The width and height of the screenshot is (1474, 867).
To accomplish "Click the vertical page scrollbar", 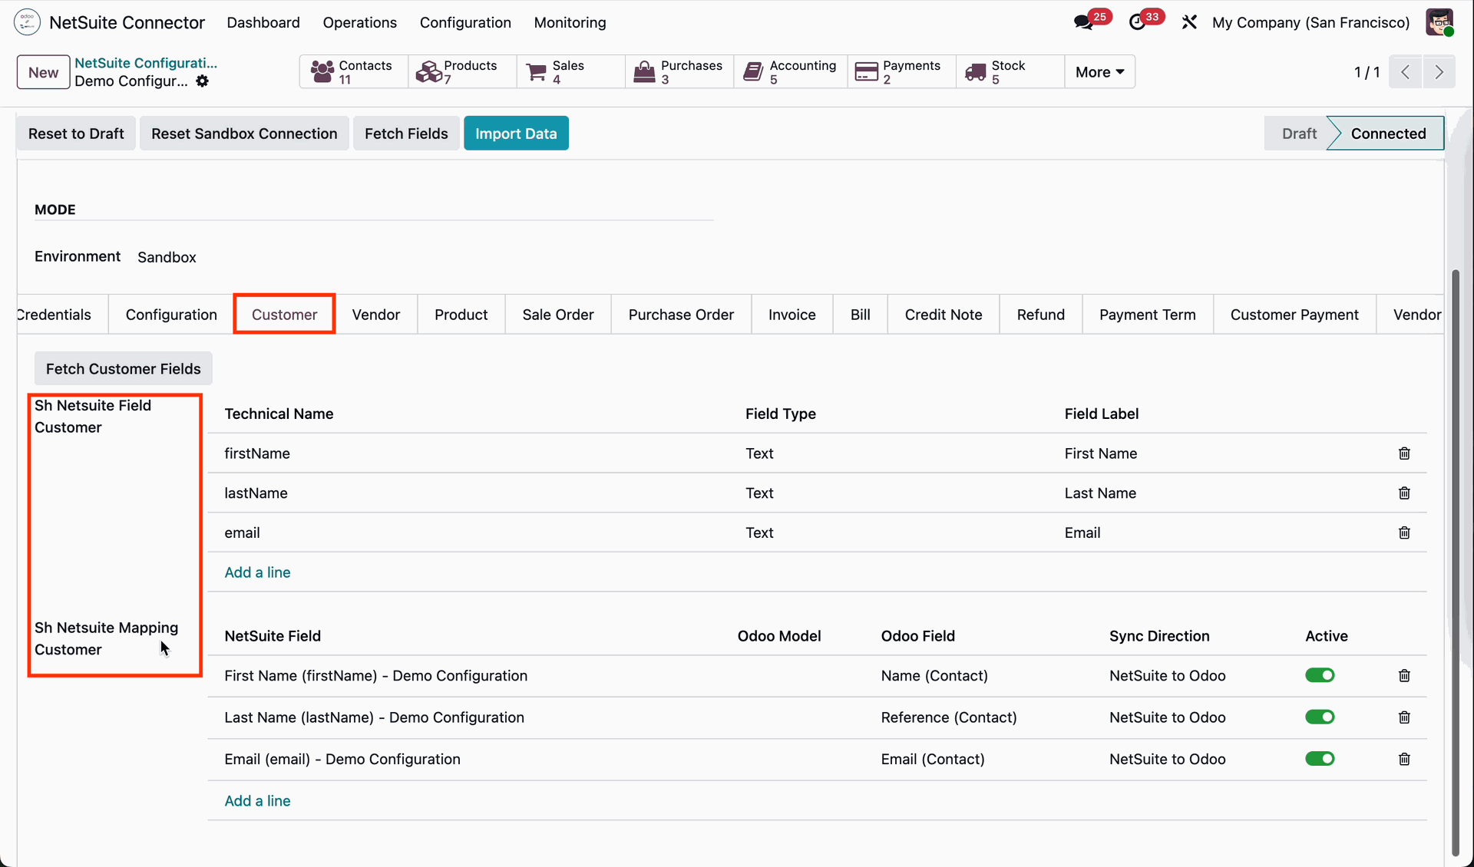I will pyautogui.click(x=1455, y=562).
